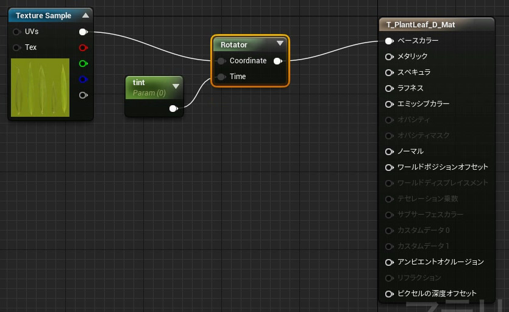This screenshot has width=509, height=312.
Task: Click the Tex input pin
Action: (16, 47)
